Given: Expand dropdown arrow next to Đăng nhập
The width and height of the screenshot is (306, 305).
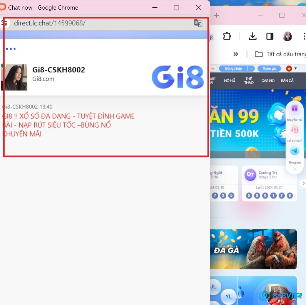Looking at the screenshot, I should (x=251, y=69).
